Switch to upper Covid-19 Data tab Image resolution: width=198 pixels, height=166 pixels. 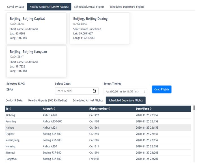tap(16, 7)
